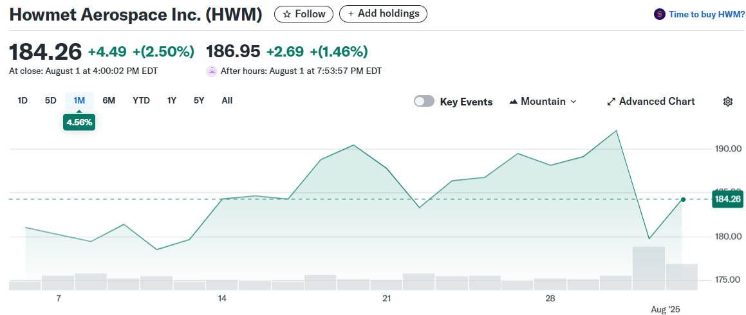The image size is (746, 315).
Task: Select the 5Y time range
Action: (199, 100)
